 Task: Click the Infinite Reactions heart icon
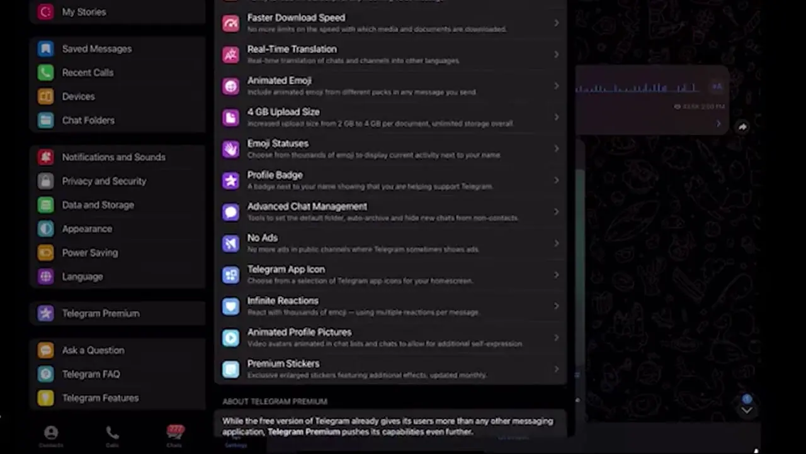click(231, 306)
